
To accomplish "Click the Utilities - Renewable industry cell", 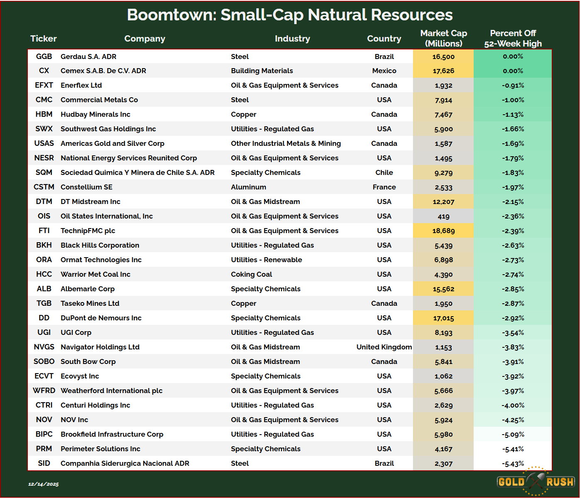I will pyautogui.click(x=266, y=260).
